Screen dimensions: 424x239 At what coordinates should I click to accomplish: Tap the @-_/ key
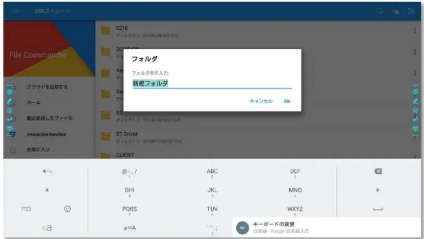coord(129,173)
